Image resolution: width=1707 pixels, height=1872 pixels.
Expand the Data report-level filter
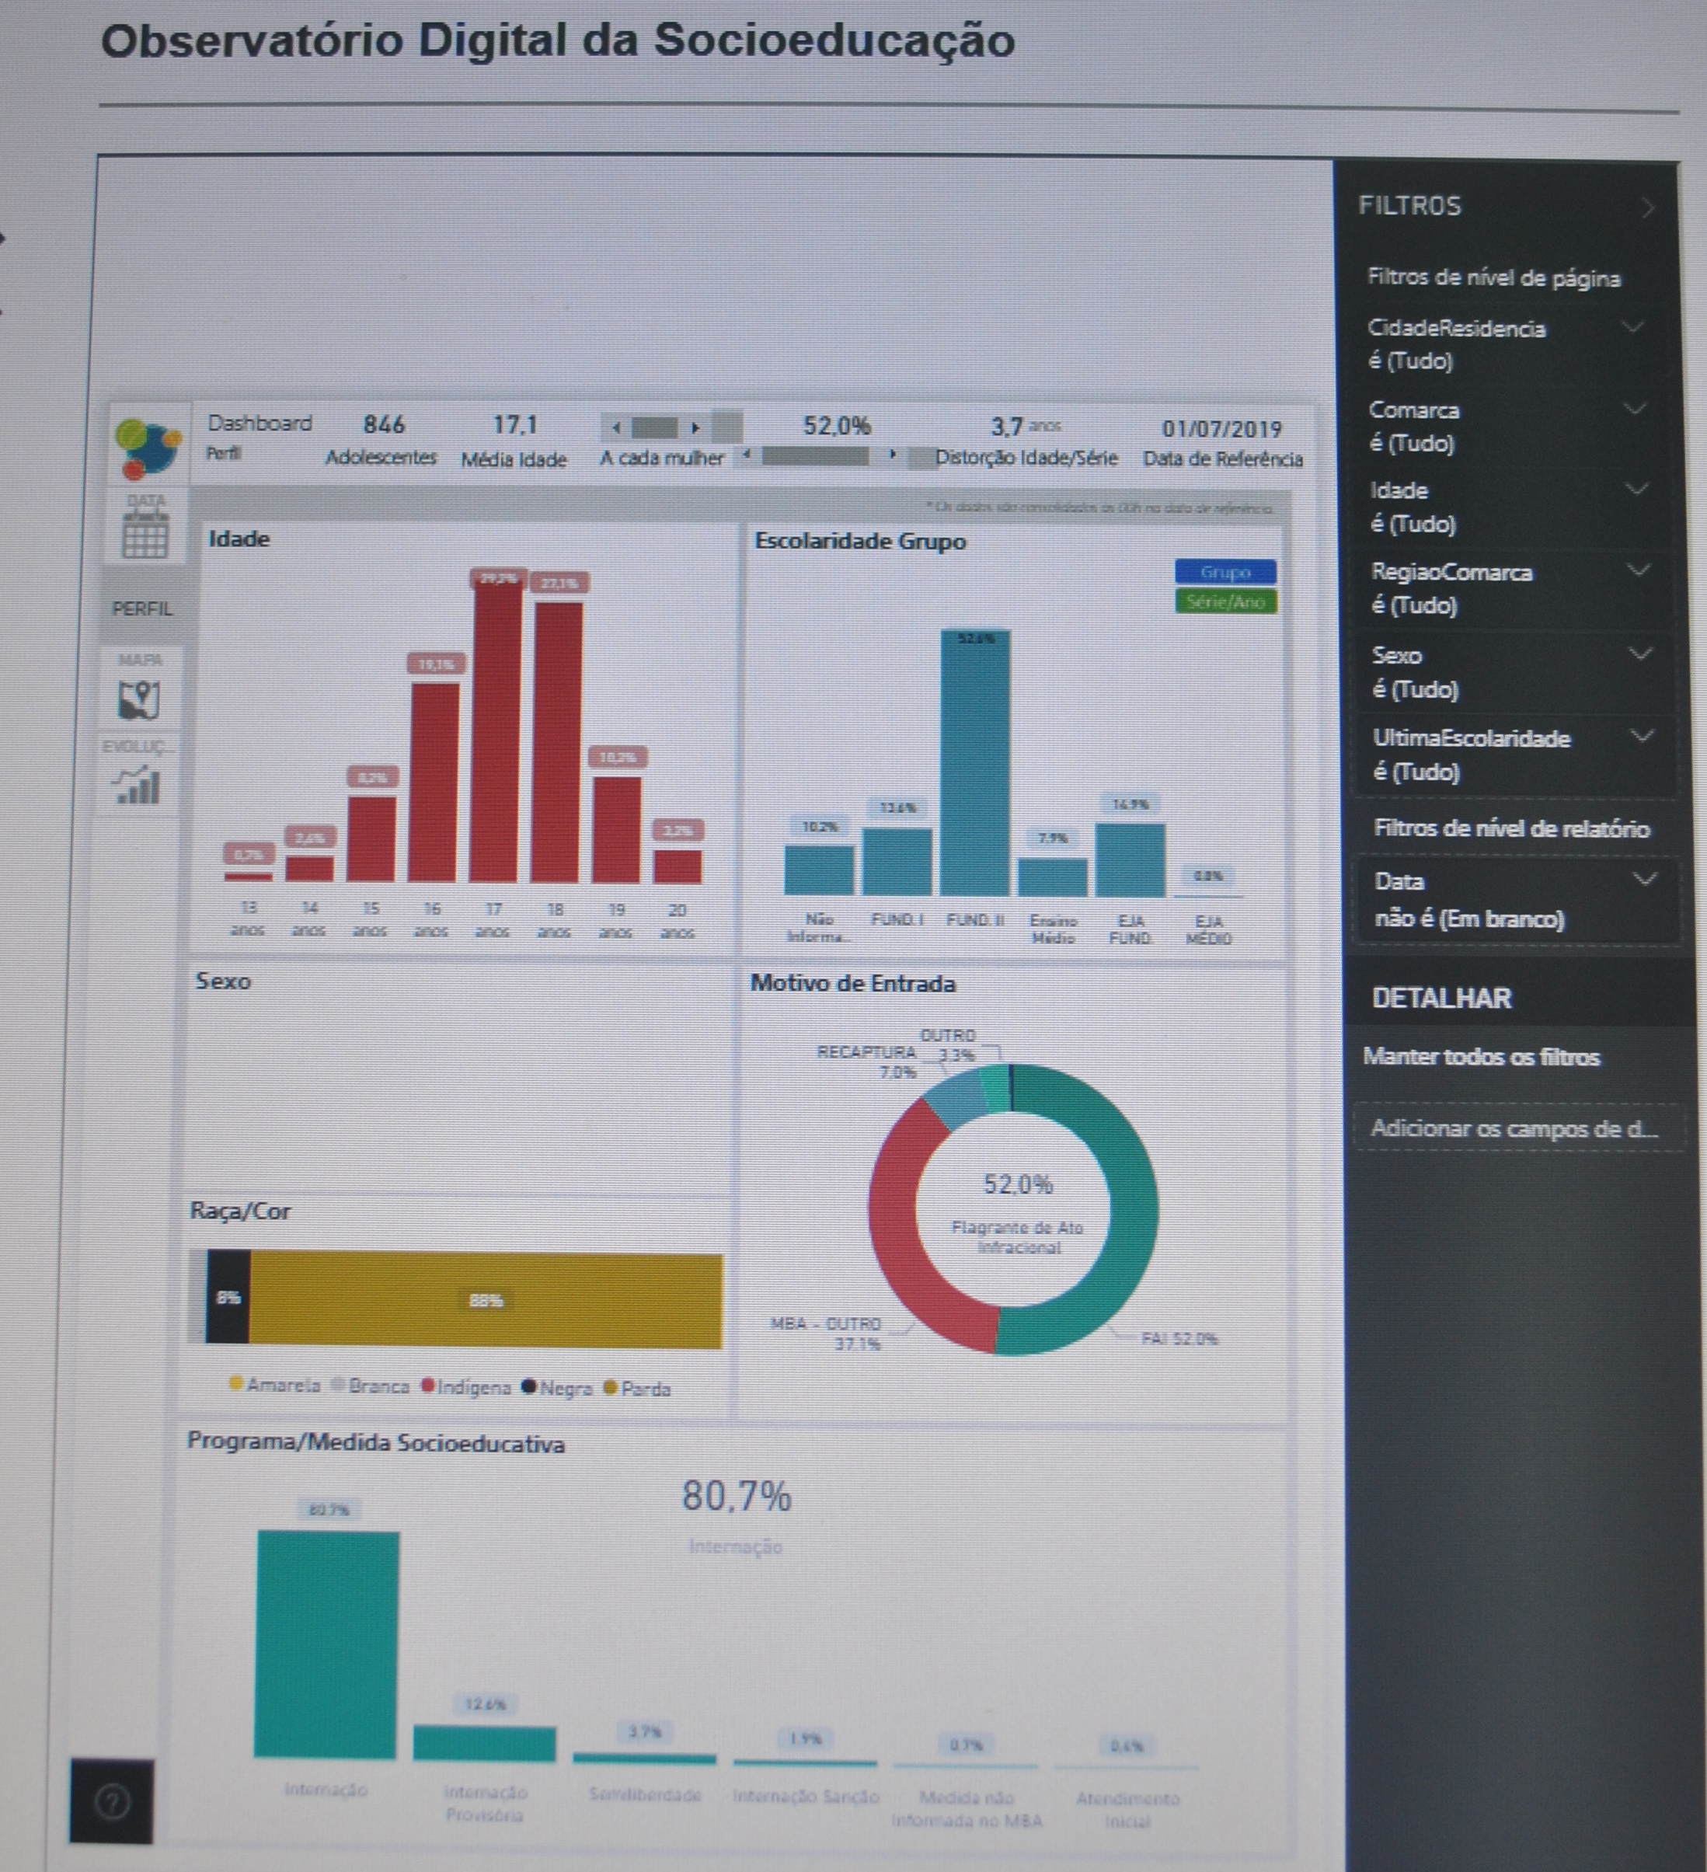pyautogui.click(x=1644, y=878)
